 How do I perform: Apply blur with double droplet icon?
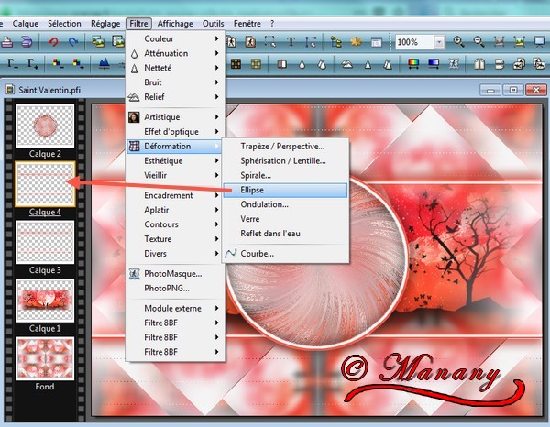(x=322, y=64)
